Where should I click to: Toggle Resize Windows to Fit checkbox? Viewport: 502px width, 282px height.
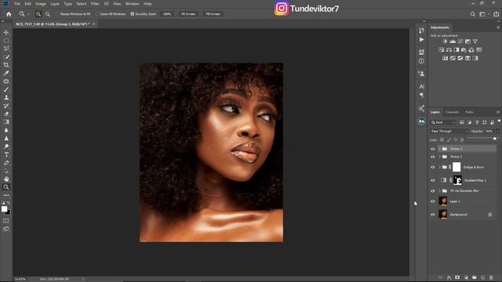[57, 14]
